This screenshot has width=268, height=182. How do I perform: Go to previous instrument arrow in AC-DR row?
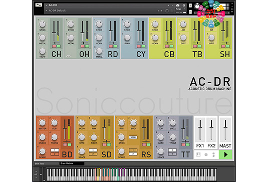[x=168, y=6]
